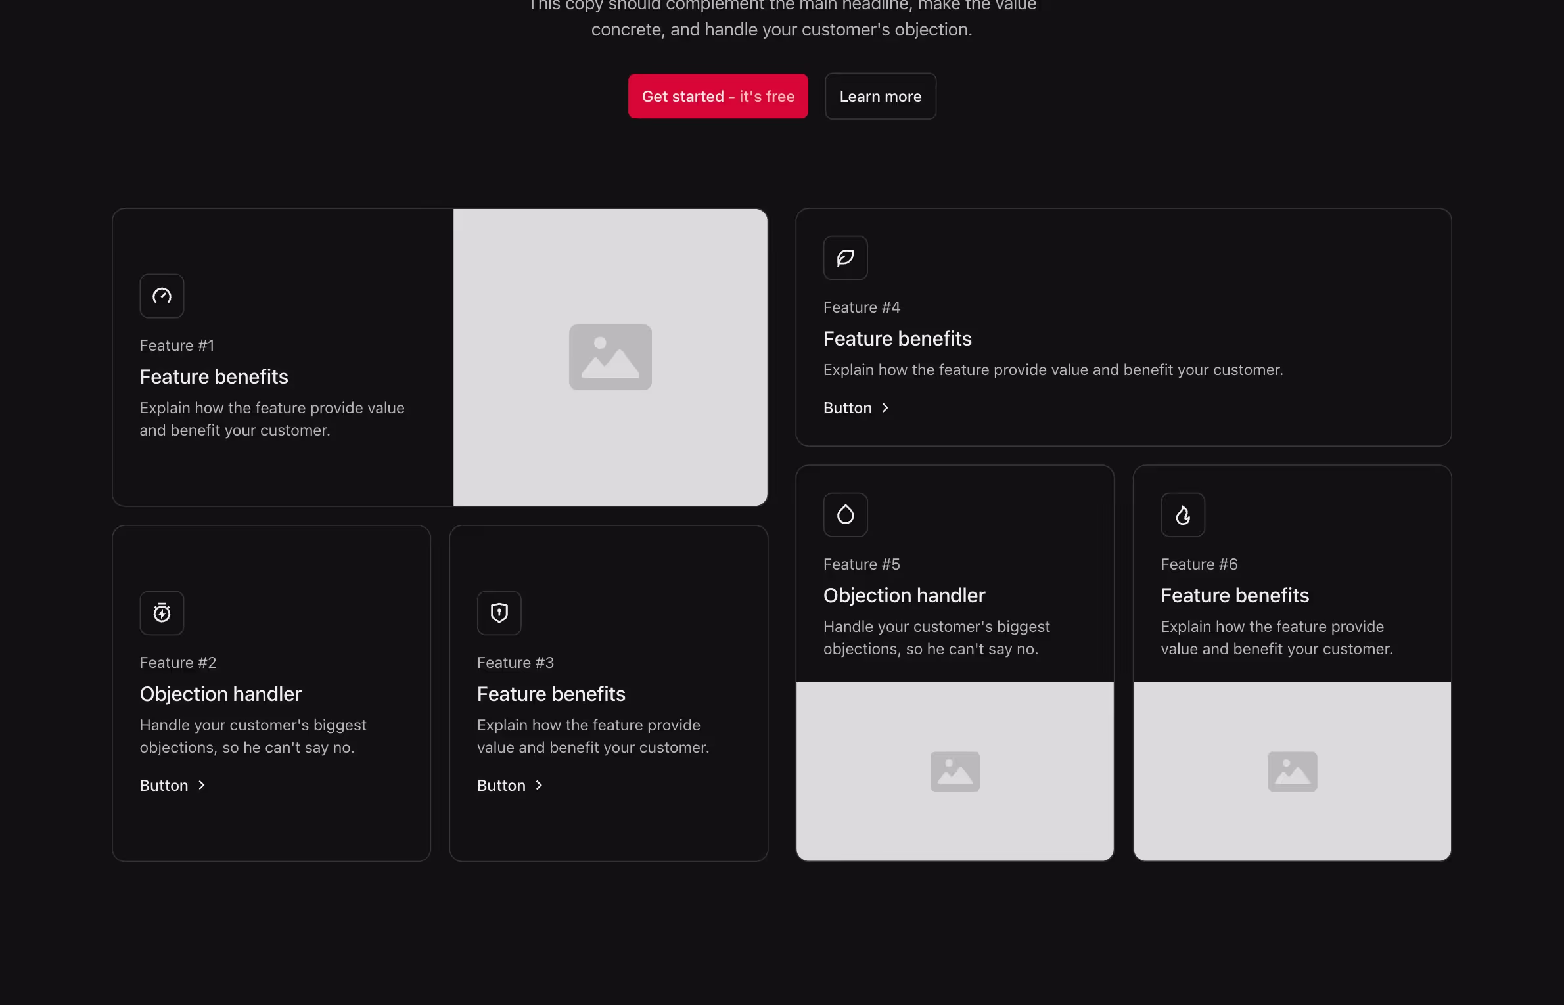This screenshot has width=1564, height=1005.
Task: Click 'Get started - it's free'
Action: [x=718, y=96]
